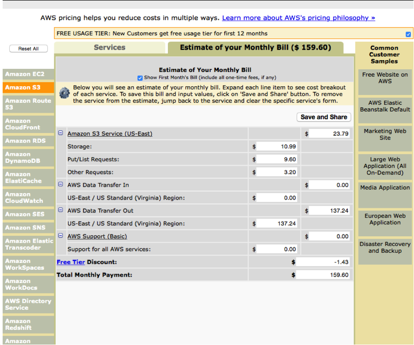Load Large Web Application (All On-Demand) sample

[385, 167]
